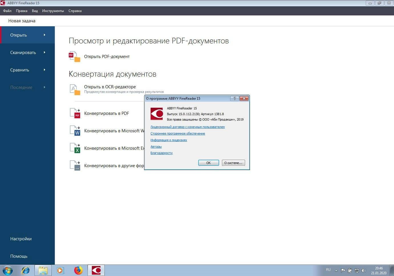Launch Internet Explorer from taskbar
The width and height of the screenshot is (394, 276).
pyautogui.click(x=26, y=270)
